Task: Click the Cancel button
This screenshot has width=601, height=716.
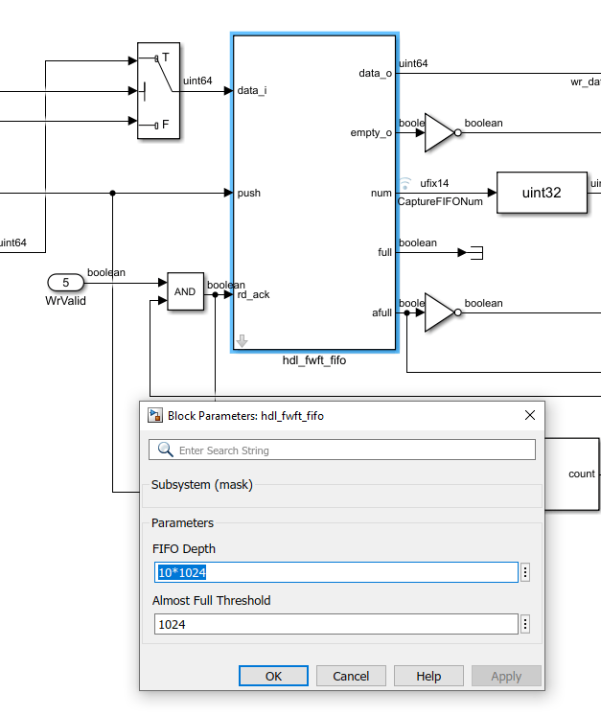Action: [x=351, y=676]
